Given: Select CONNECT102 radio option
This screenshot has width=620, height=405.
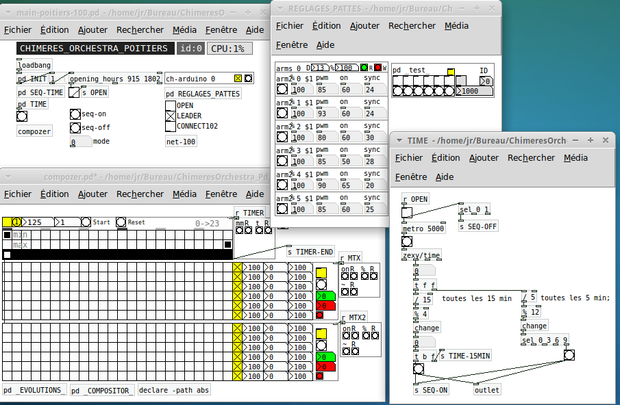Looking at the screenshot, I should pos(171,127).
